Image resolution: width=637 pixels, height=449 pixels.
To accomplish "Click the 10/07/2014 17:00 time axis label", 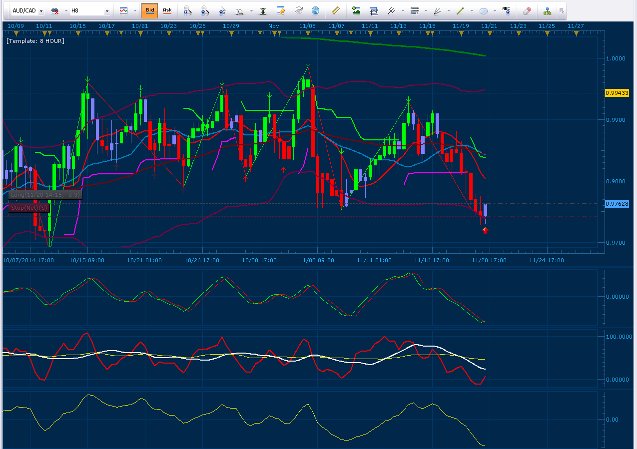I will click(29, 260).
